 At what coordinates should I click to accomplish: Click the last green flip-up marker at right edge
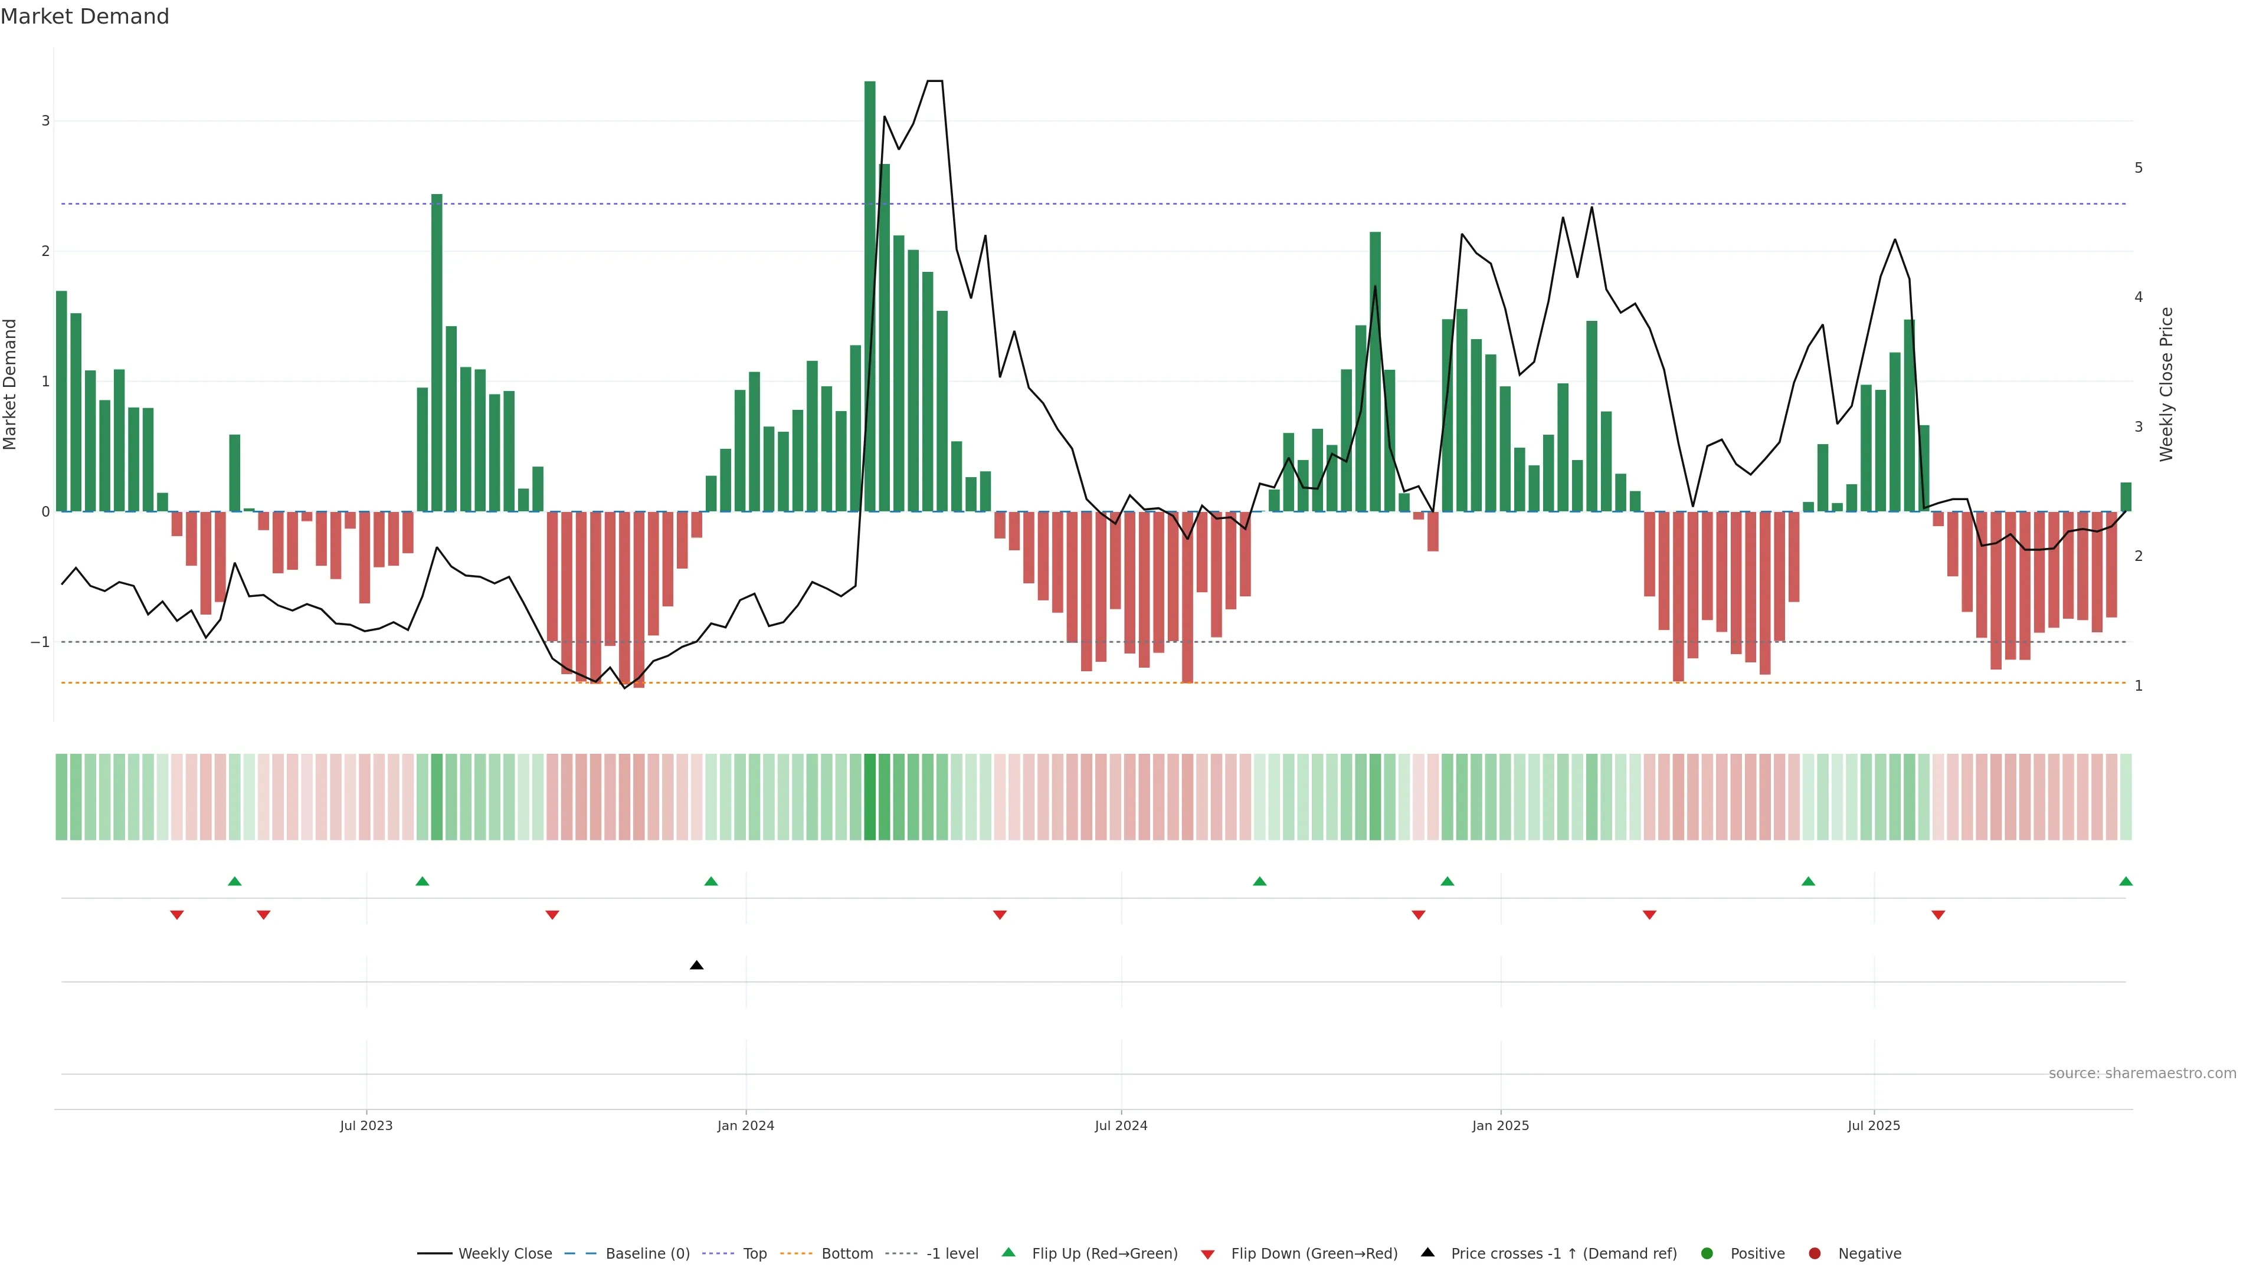pyautogui.click(x=2125, y=882)
